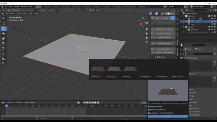Switch to the Shading workspace tab

tap(87, 7)
